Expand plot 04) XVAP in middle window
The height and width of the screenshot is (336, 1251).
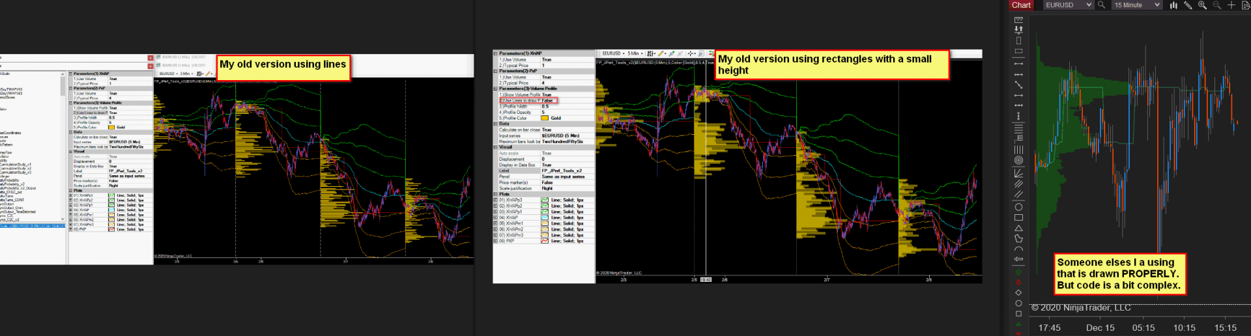tap(495, 217)
